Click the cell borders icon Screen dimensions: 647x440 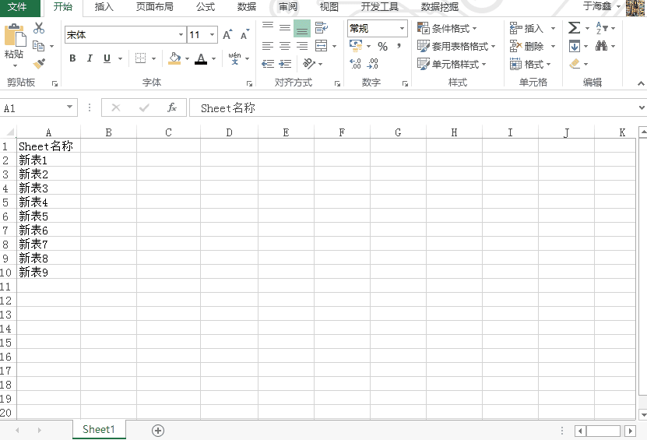point(140,58)
